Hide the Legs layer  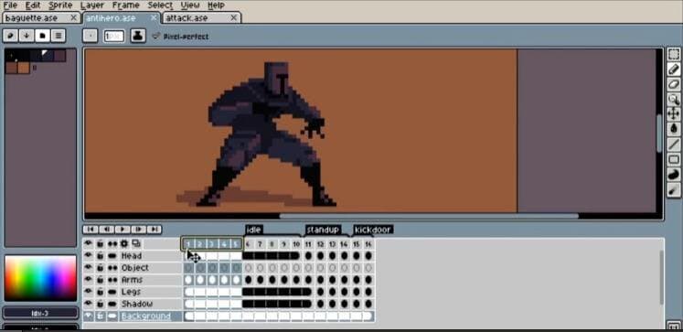point(89,291)
